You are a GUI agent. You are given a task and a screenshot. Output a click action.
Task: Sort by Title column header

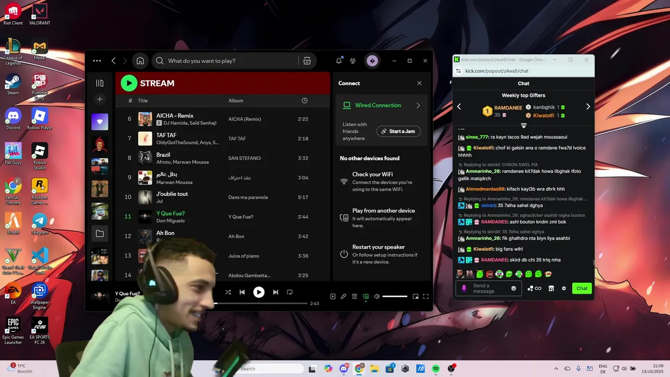(x=143, y=101)
